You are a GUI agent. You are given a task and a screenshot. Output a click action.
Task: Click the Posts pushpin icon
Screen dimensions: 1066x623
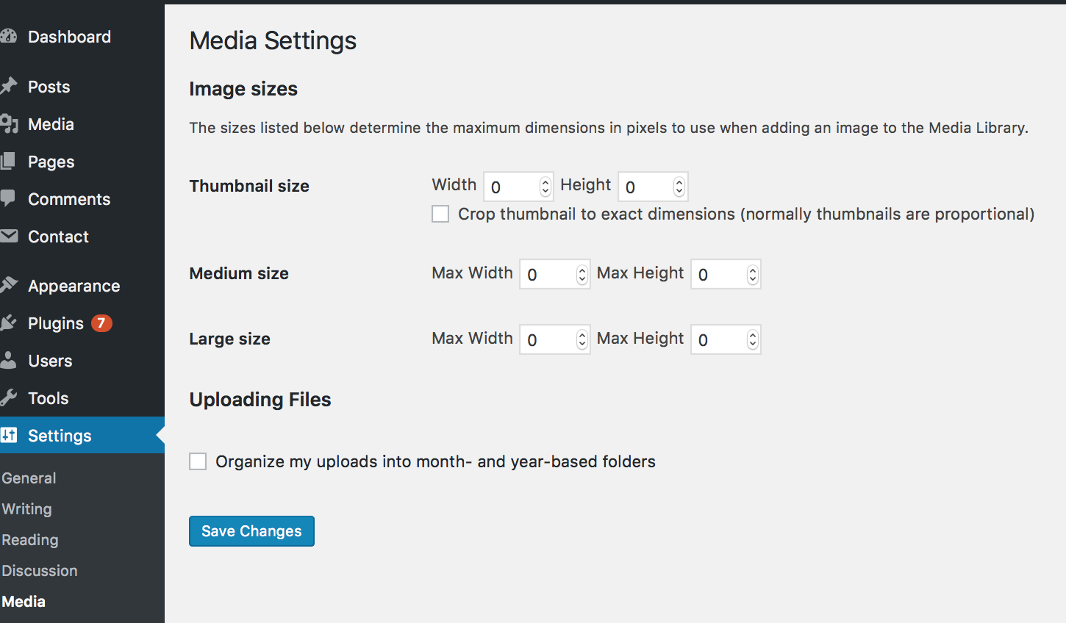8,86
